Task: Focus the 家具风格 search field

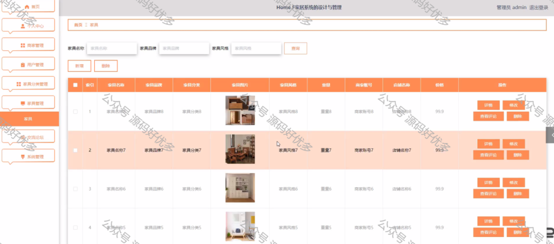Action: coord(256,48)
